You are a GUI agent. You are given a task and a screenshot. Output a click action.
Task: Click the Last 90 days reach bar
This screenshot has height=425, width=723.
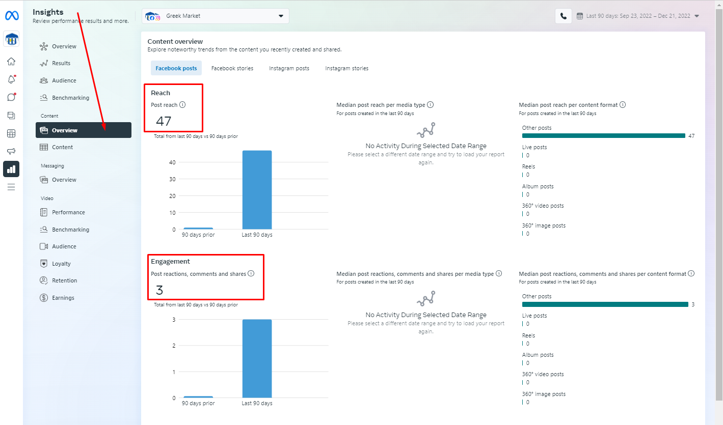click(x=257, y=190)
